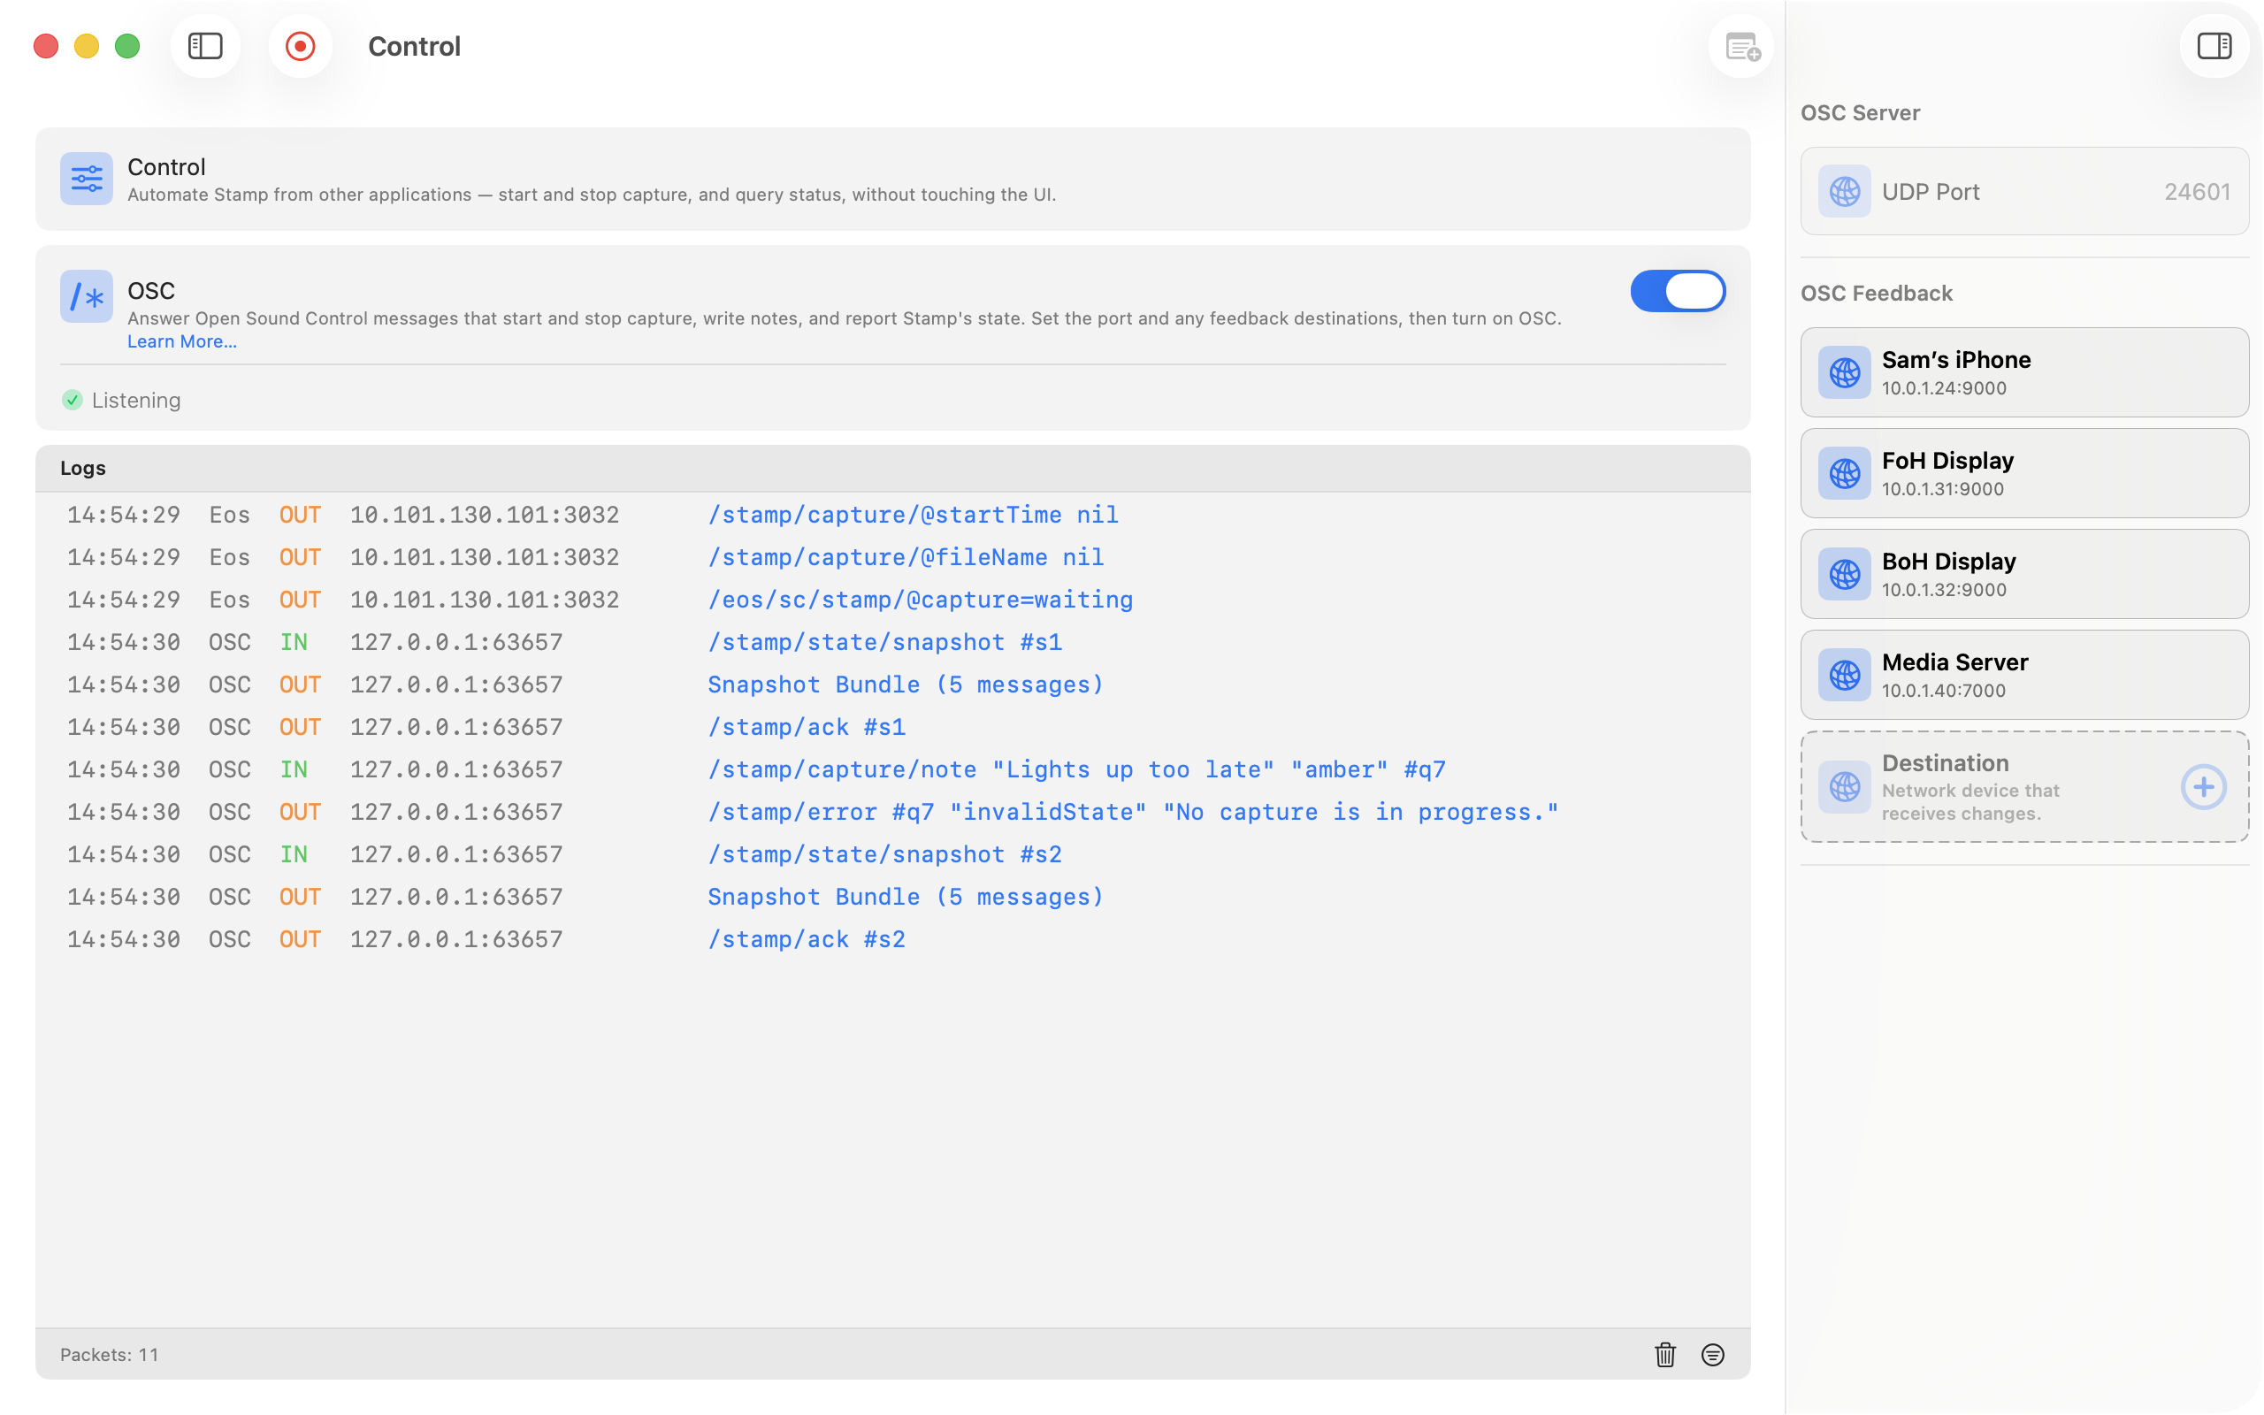Select the /eos/sc/stamp/@capture=waiting log row

click(x=892, y=599)
